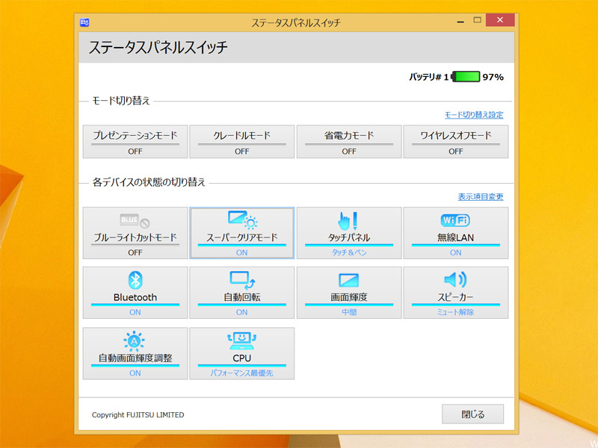
Task: Turn on 省電力モード
Action: [x=348, y=142]
